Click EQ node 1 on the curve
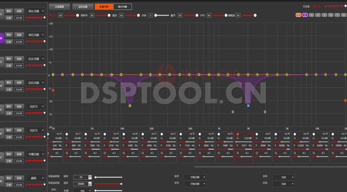The image size is (347, 192). pos(53,74)
